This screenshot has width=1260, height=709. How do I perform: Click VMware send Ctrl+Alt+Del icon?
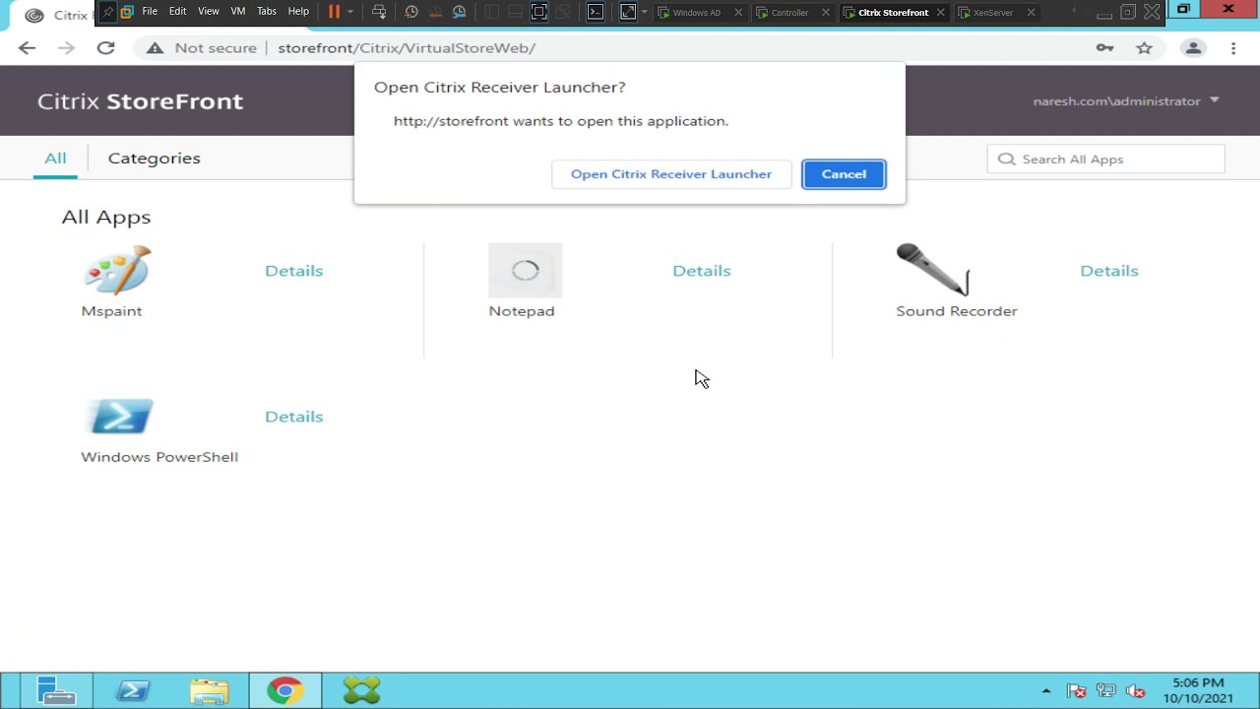(379, 12)
